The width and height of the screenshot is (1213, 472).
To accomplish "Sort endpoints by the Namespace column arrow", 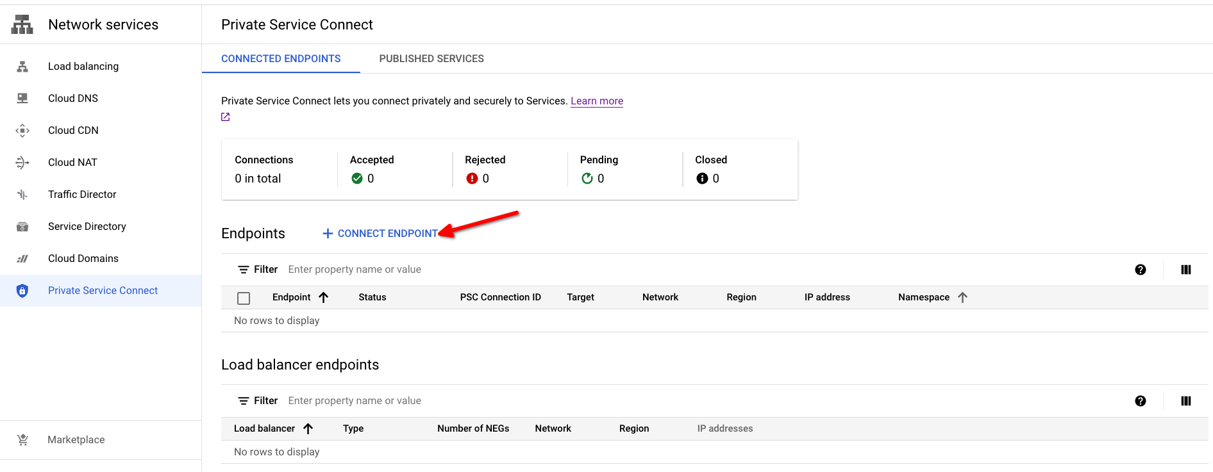I will 962,297.
